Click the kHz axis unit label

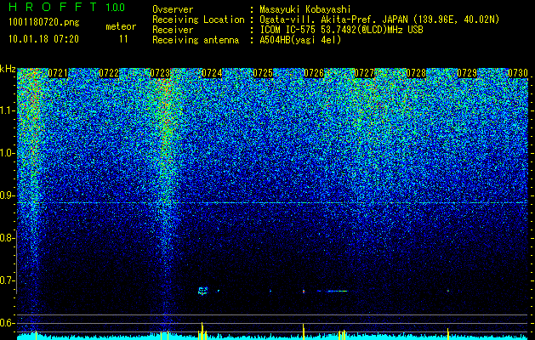8,69
